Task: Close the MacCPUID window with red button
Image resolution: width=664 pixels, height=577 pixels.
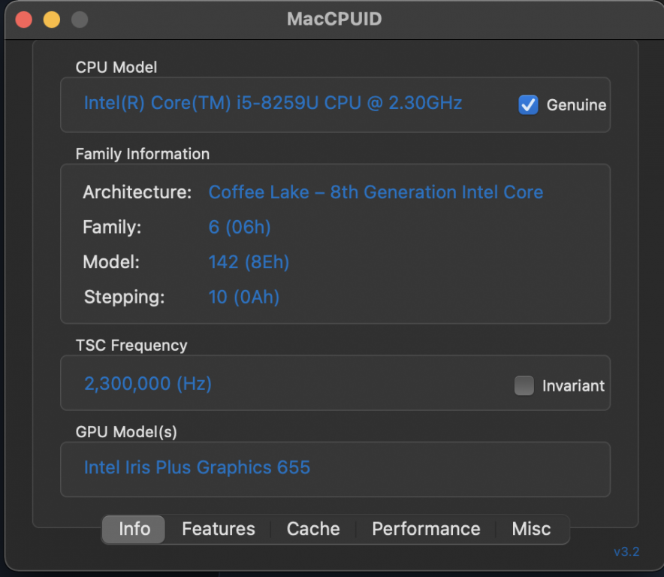Action: [24, 20]
